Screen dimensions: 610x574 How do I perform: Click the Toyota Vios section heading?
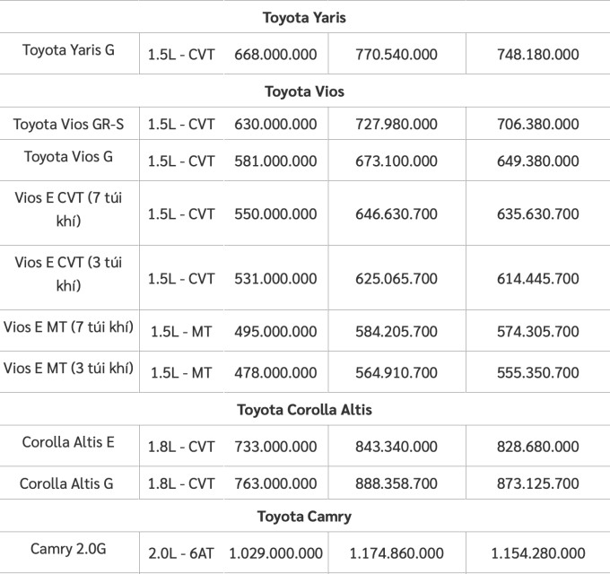point(304,91)
